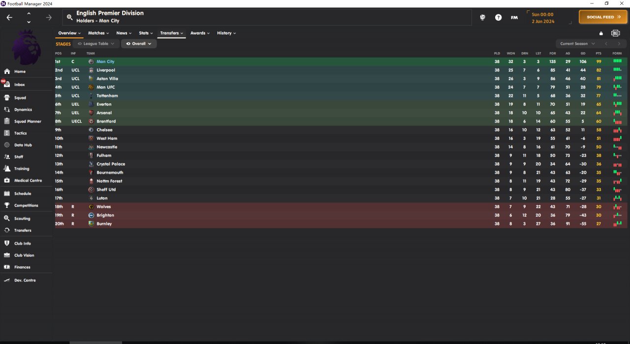Expand the Matches tab dropdown
This screenshot has width=630, height=344.
[x=98, y=33]
